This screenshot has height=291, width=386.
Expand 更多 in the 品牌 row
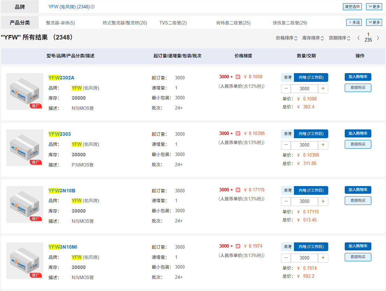click(x=374, y=7)
